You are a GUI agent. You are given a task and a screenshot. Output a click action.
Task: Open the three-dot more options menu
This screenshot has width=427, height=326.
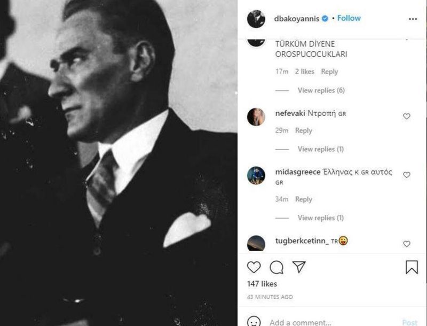413,19
